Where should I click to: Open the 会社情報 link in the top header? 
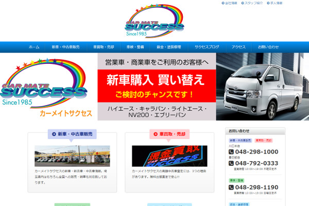[231, 3]
